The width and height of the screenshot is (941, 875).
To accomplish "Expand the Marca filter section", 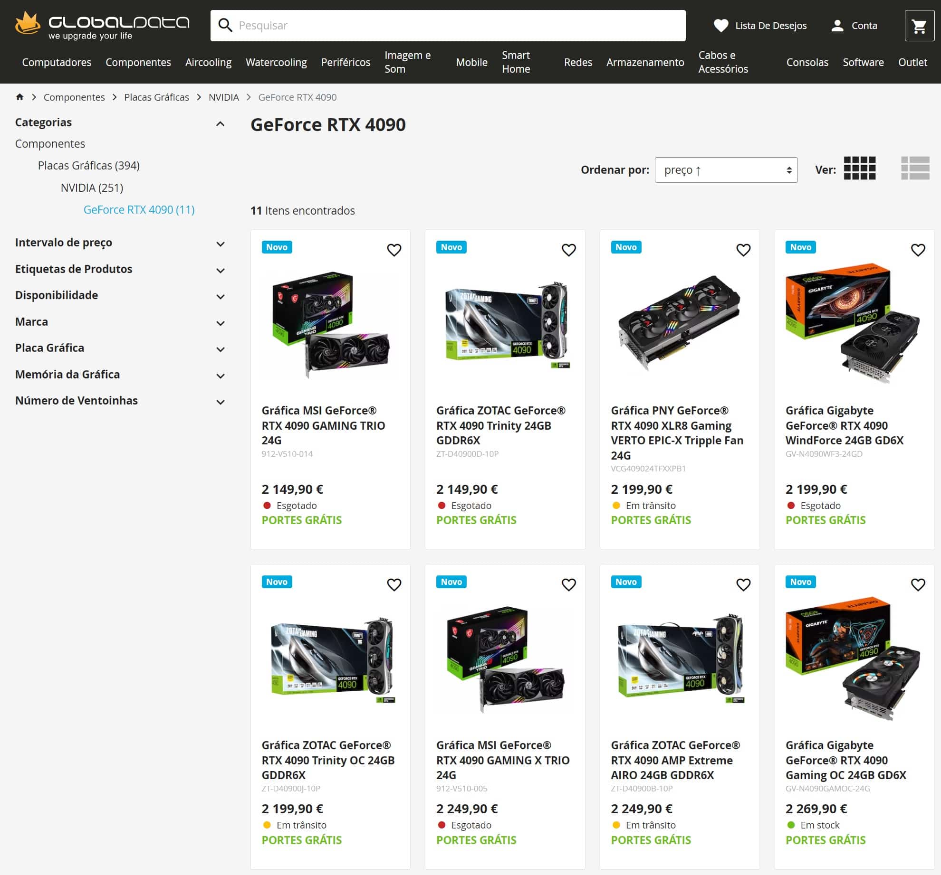I will pos(220,323).
